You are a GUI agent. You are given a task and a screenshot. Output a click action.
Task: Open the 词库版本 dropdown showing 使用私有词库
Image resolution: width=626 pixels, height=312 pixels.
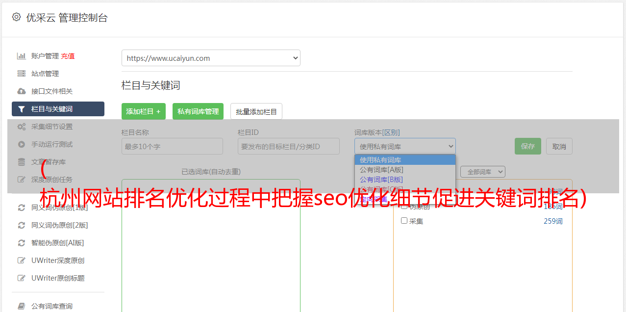coord(405,146)
